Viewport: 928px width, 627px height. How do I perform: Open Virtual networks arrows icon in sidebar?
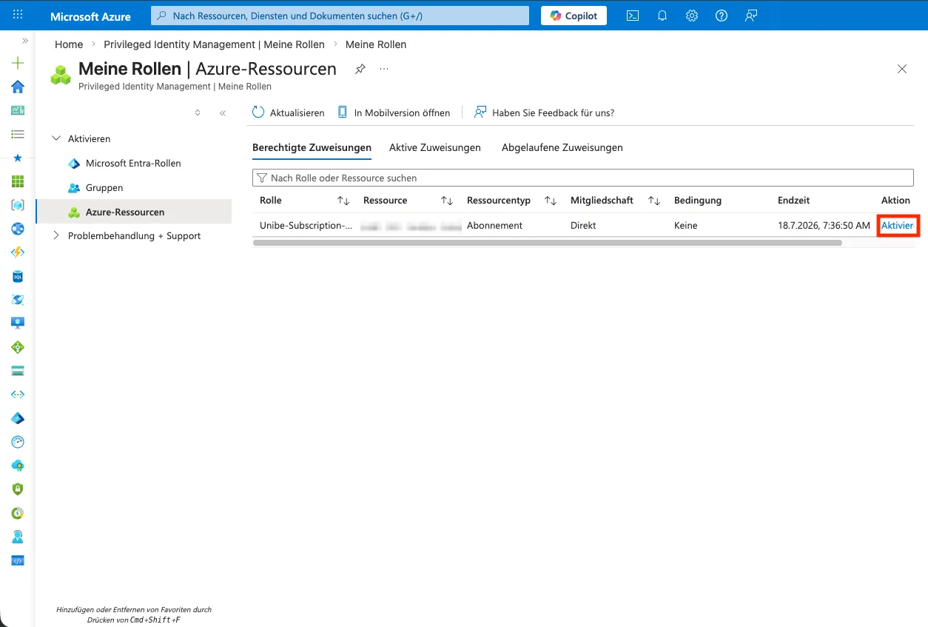pyautogui.click(x=18, y=395)
